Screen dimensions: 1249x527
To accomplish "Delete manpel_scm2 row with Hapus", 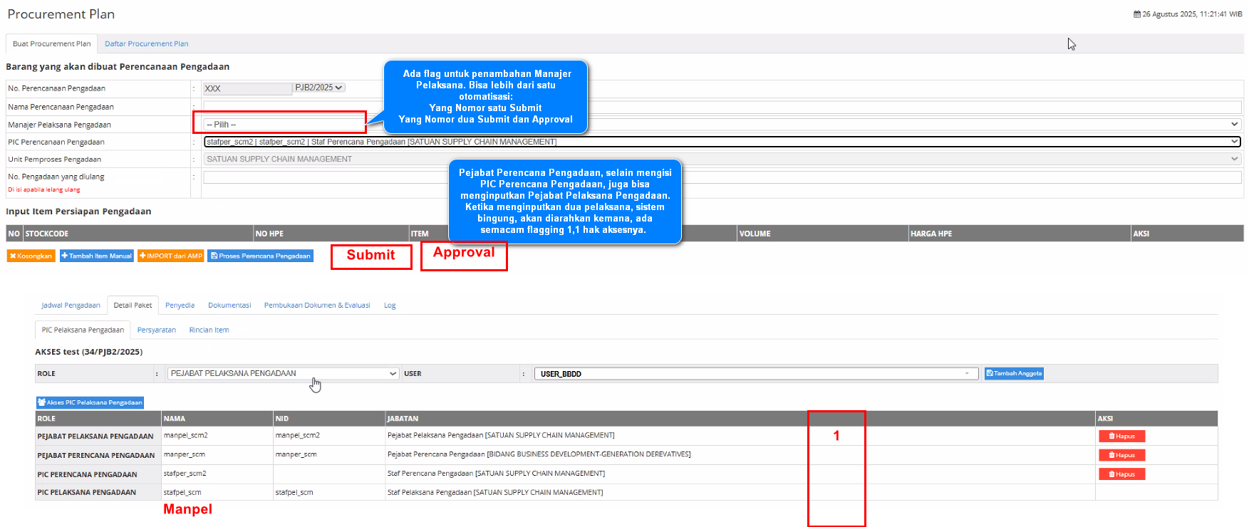I will pyautogui.click(x=1121, y=436).
